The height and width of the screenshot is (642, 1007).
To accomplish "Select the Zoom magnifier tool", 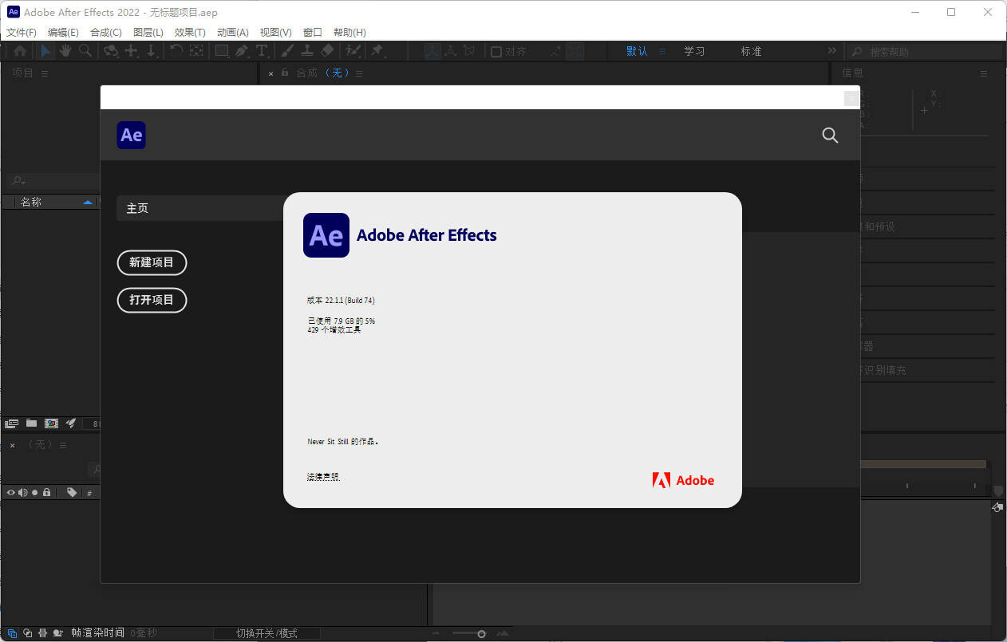I will pyautogui.click(x=85, y=51).
